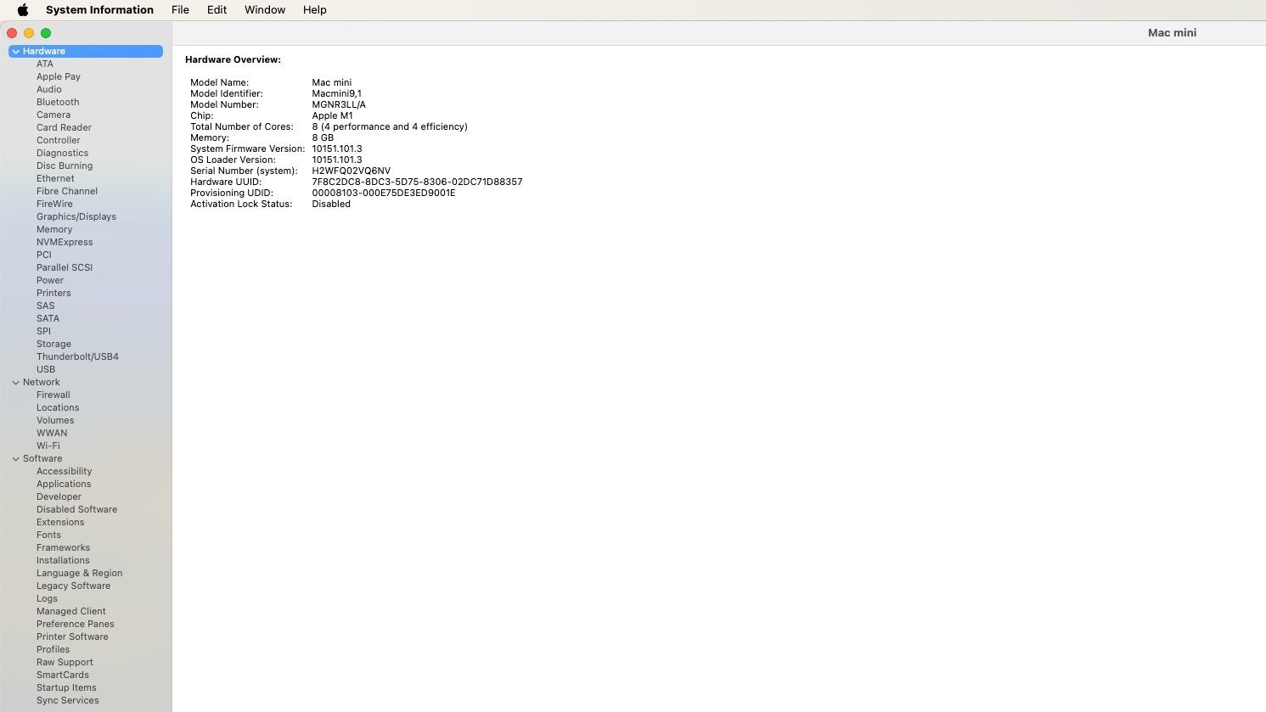Screen dimensions: 1266x712
Task: Select the Camera sidebar item
Action: click(x=53, y=115)
